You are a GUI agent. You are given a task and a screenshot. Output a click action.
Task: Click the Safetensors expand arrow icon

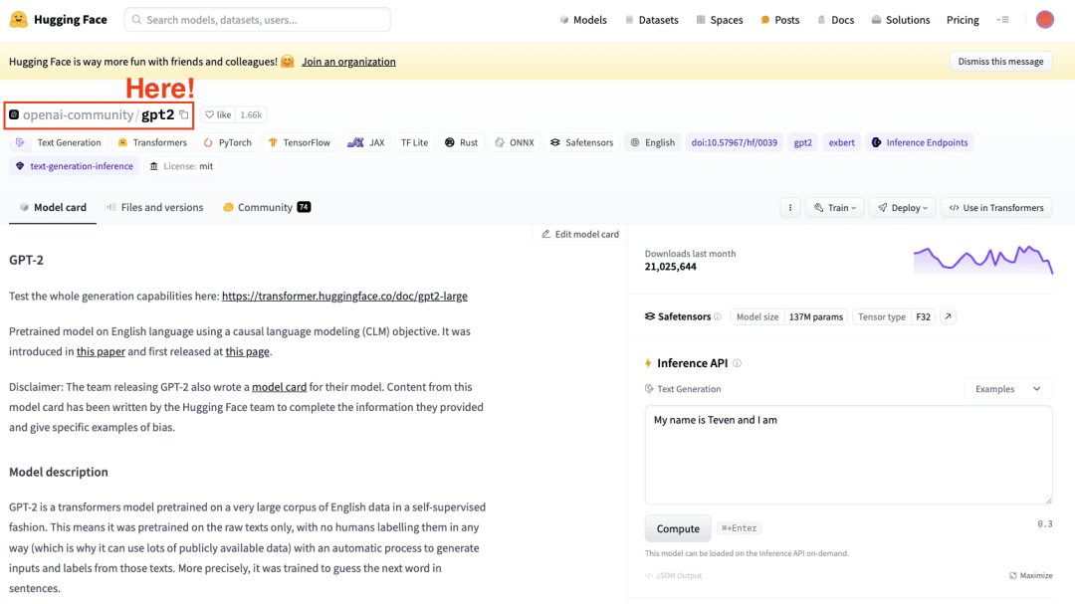coord(948,316)
